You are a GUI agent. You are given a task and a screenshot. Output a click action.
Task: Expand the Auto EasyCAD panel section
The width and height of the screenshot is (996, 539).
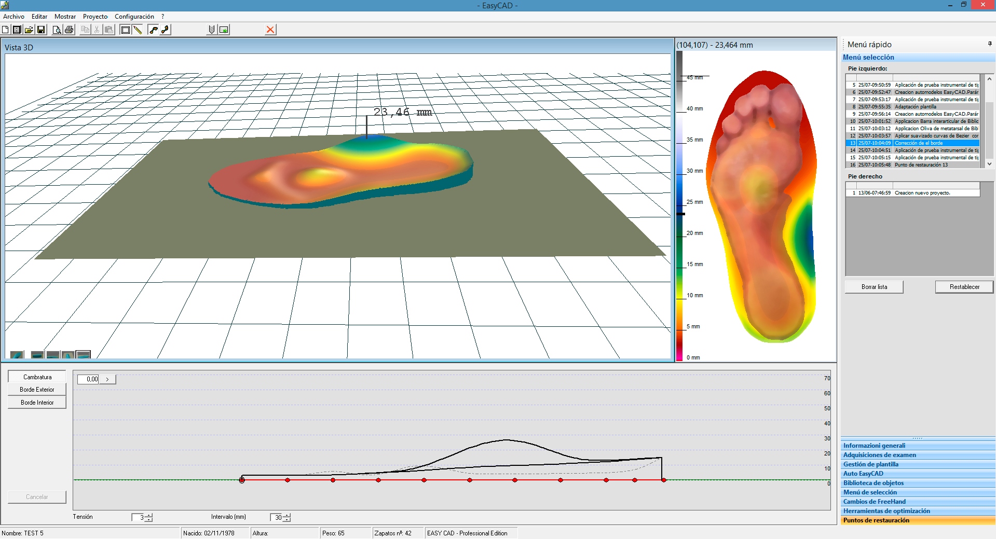coord(863,474)
